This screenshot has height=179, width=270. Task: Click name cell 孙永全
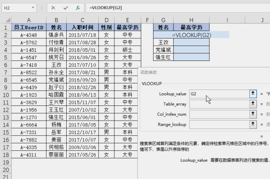[56, 72]
